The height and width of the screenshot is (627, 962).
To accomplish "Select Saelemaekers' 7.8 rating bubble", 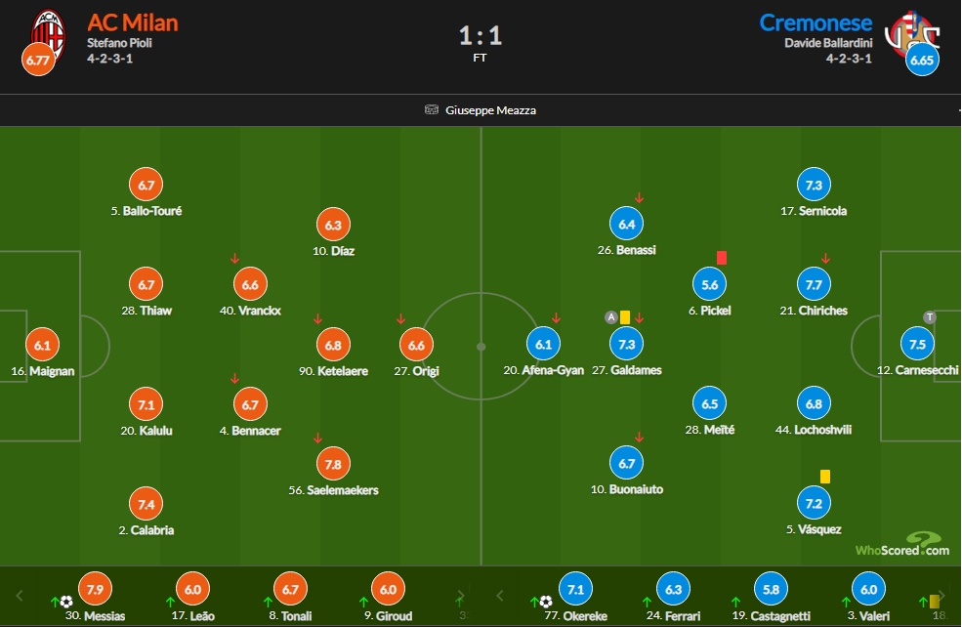I will (333, 465).
